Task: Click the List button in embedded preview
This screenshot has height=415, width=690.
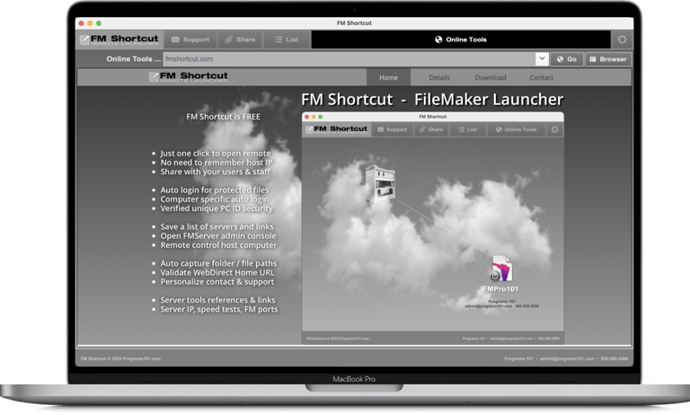Action: [x=468, y=129]
